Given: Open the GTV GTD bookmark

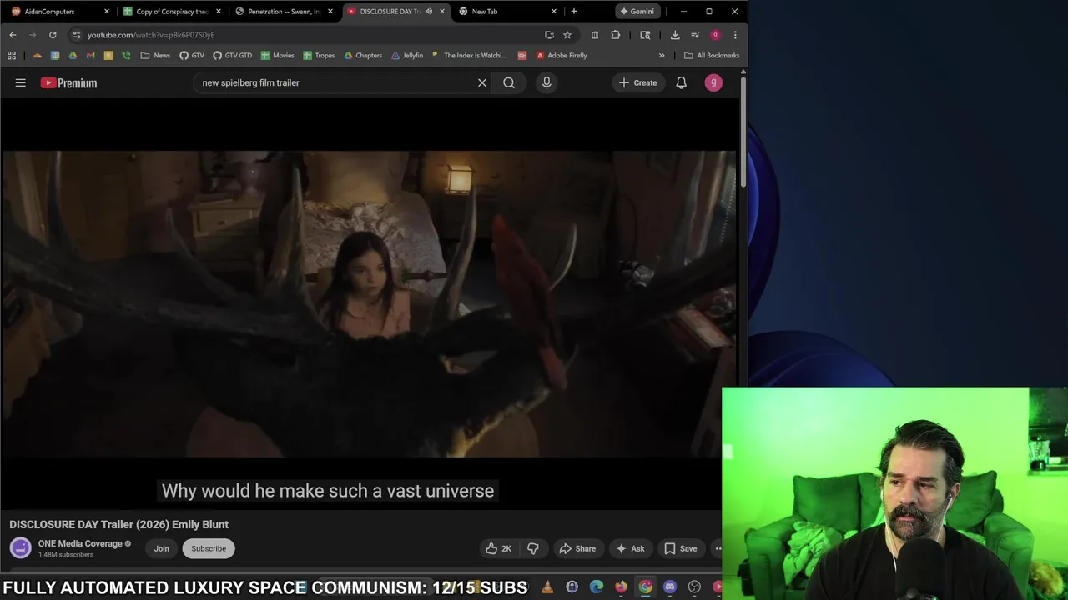Looking at the screenshot, I should point(232,56).
